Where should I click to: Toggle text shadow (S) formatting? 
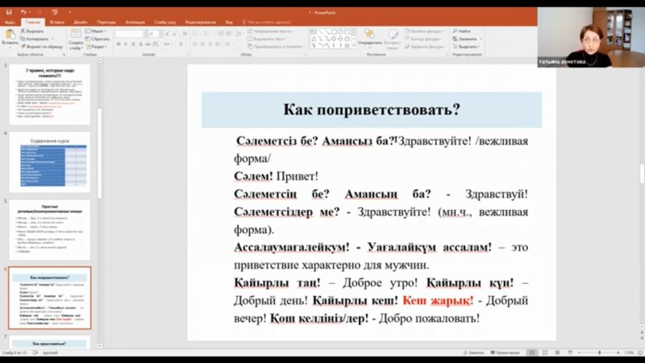[x=140, y=44]
